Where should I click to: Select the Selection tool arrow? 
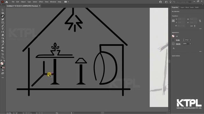pos(3,10)
